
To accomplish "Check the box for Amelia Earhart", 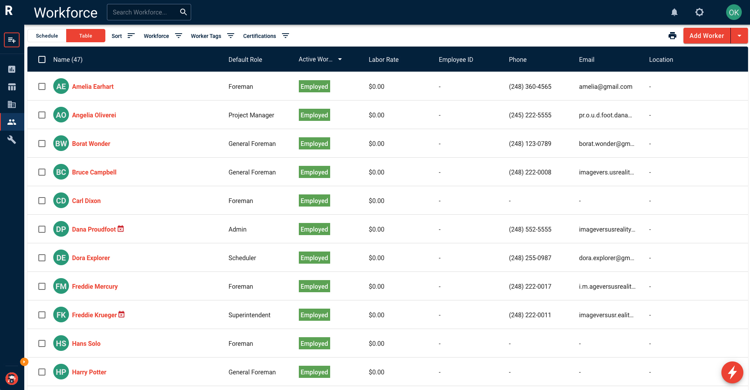I will click(x=42, y=86).
